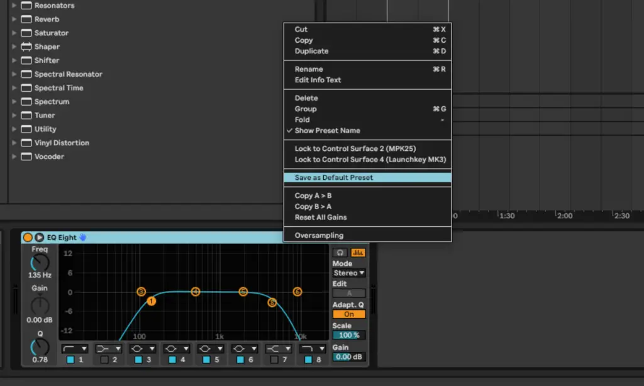Click the Reverb folder icon

pos(26,19)
